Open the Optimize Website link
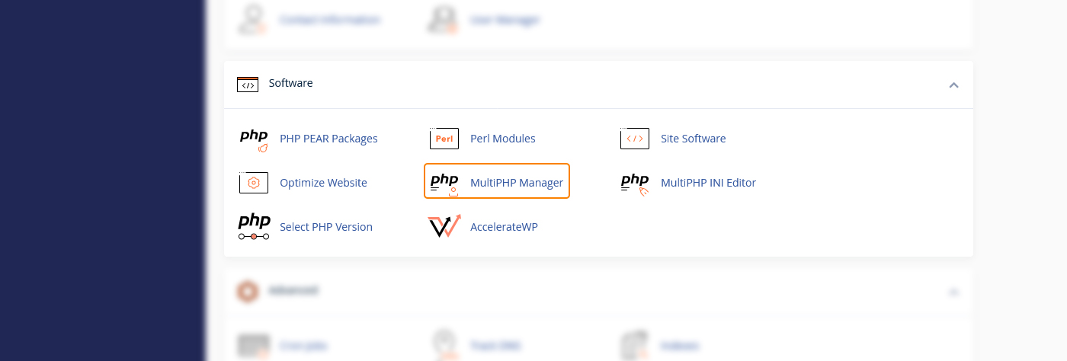Screen dimensions: 1067x361 click(x=323, y=183)
